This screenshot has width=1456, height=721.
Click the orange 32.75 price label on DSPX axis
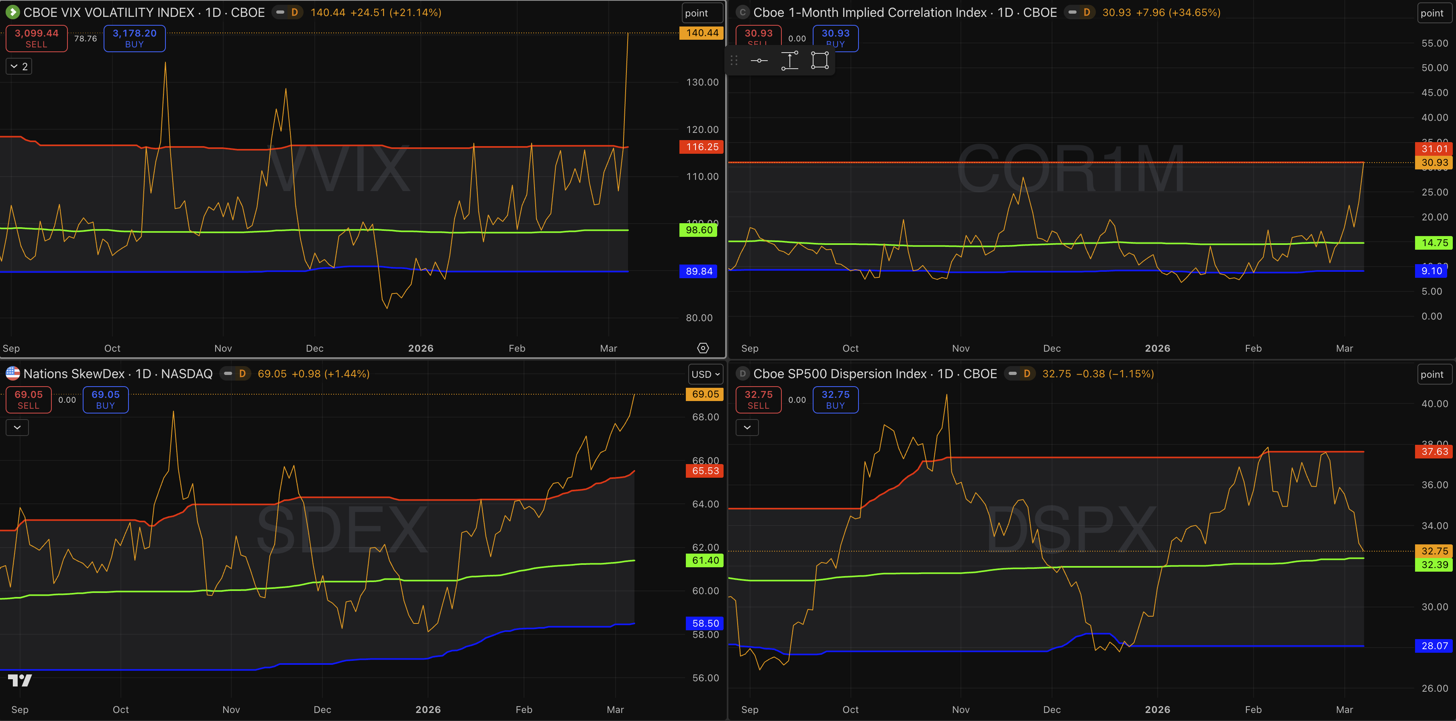(1434, 551)
